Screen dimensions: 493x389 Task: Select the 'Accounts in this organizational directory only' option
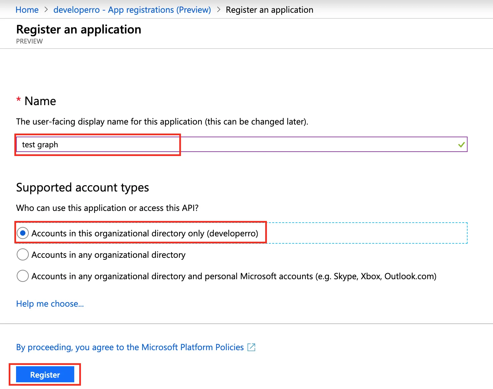(x=22, y=233)
